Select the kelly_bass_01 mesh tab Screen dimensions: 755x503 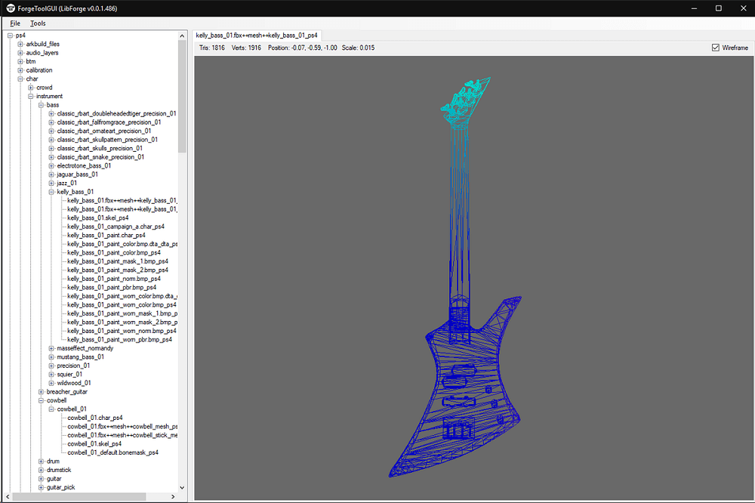click(x=256, y=35)
